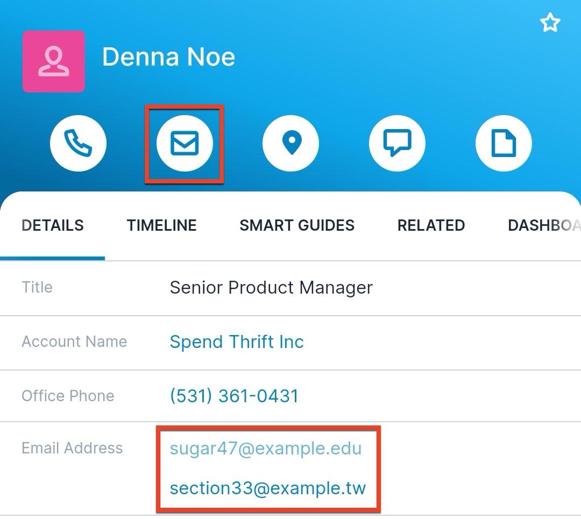Click the section33@example.tw email address

coord(267,488)
